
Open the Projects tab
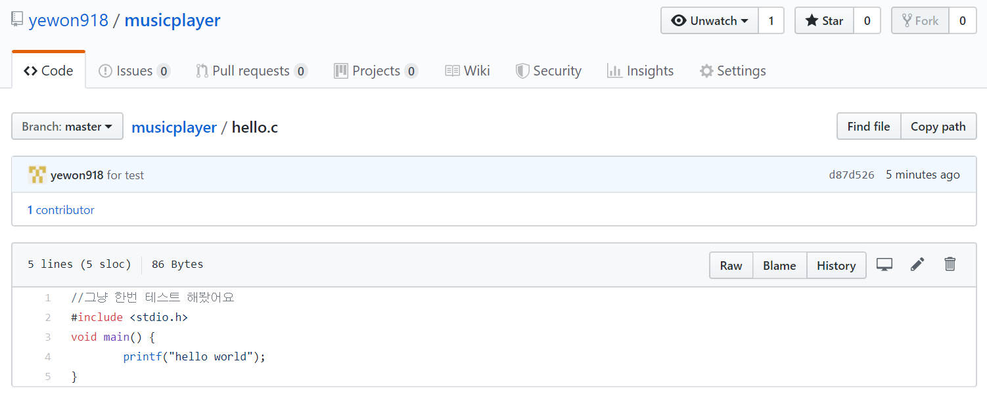[x=376, y=70]
